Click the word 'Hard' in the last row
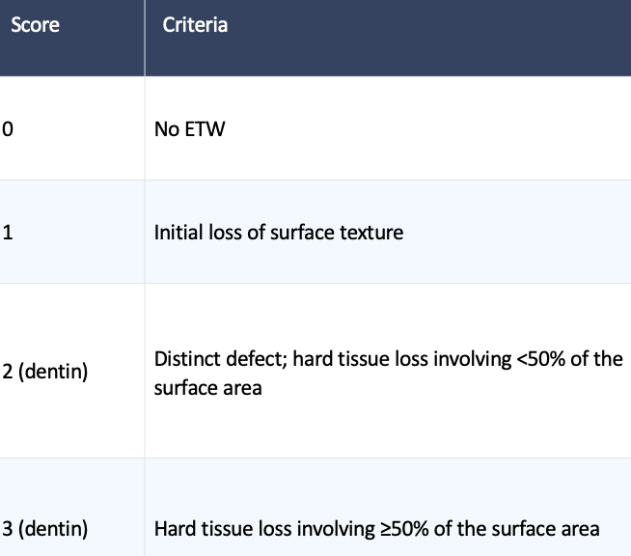 click(175, 529)
